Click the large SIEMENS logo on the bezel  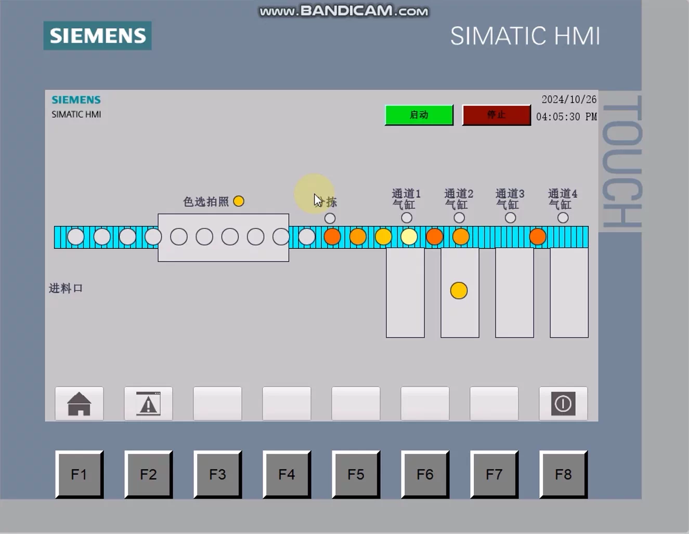98,36
